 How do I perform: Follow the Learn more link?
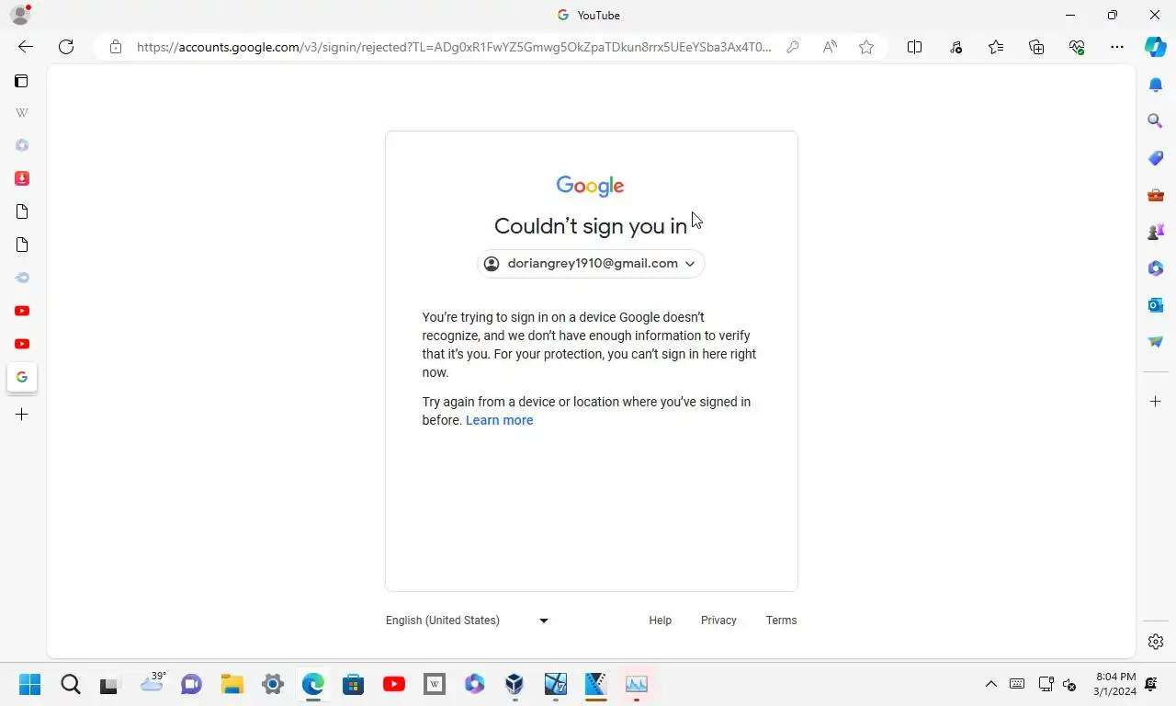point(499,420)
